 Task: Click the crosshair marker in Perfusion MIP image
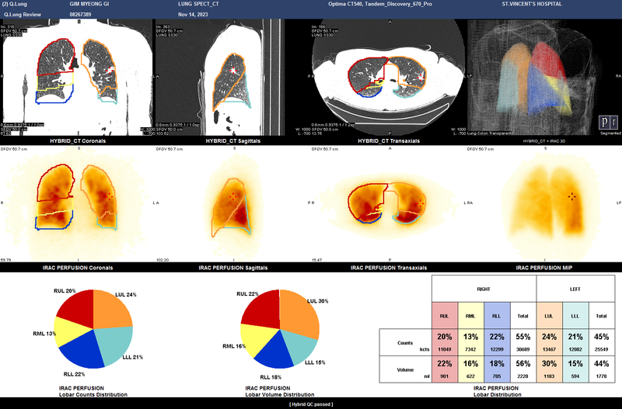(572, 196)
